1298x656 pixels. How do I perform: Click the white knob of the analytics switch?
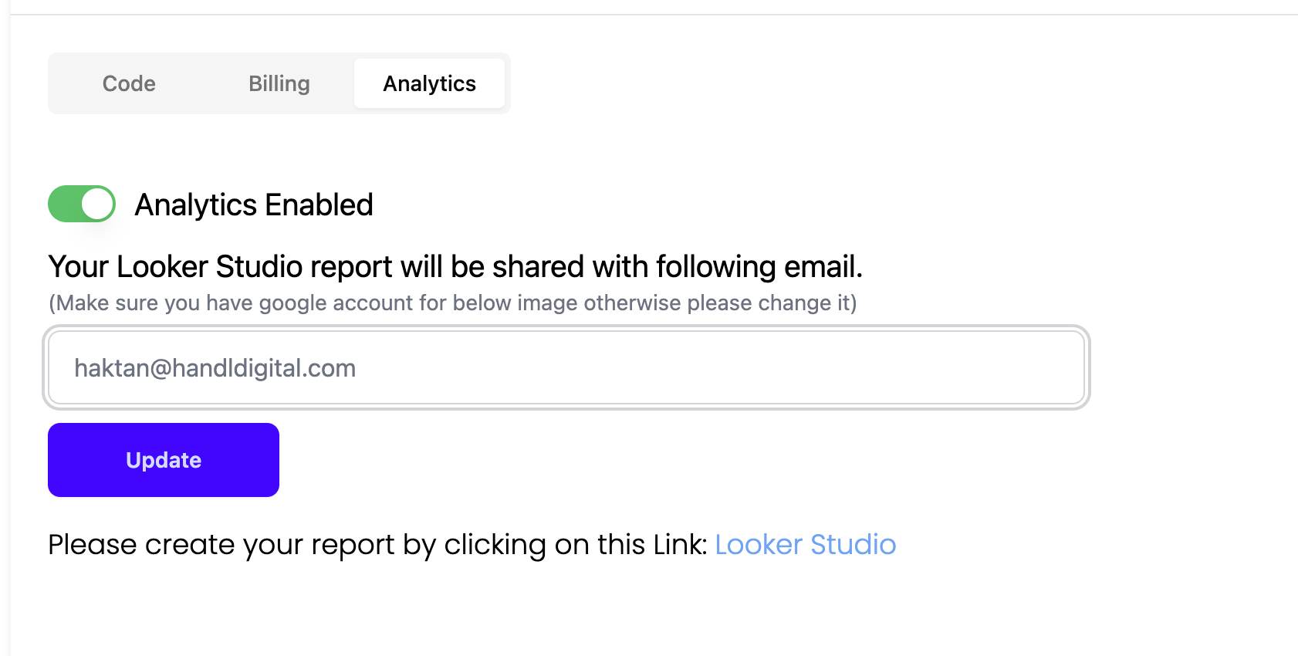(x=97, y=204)
